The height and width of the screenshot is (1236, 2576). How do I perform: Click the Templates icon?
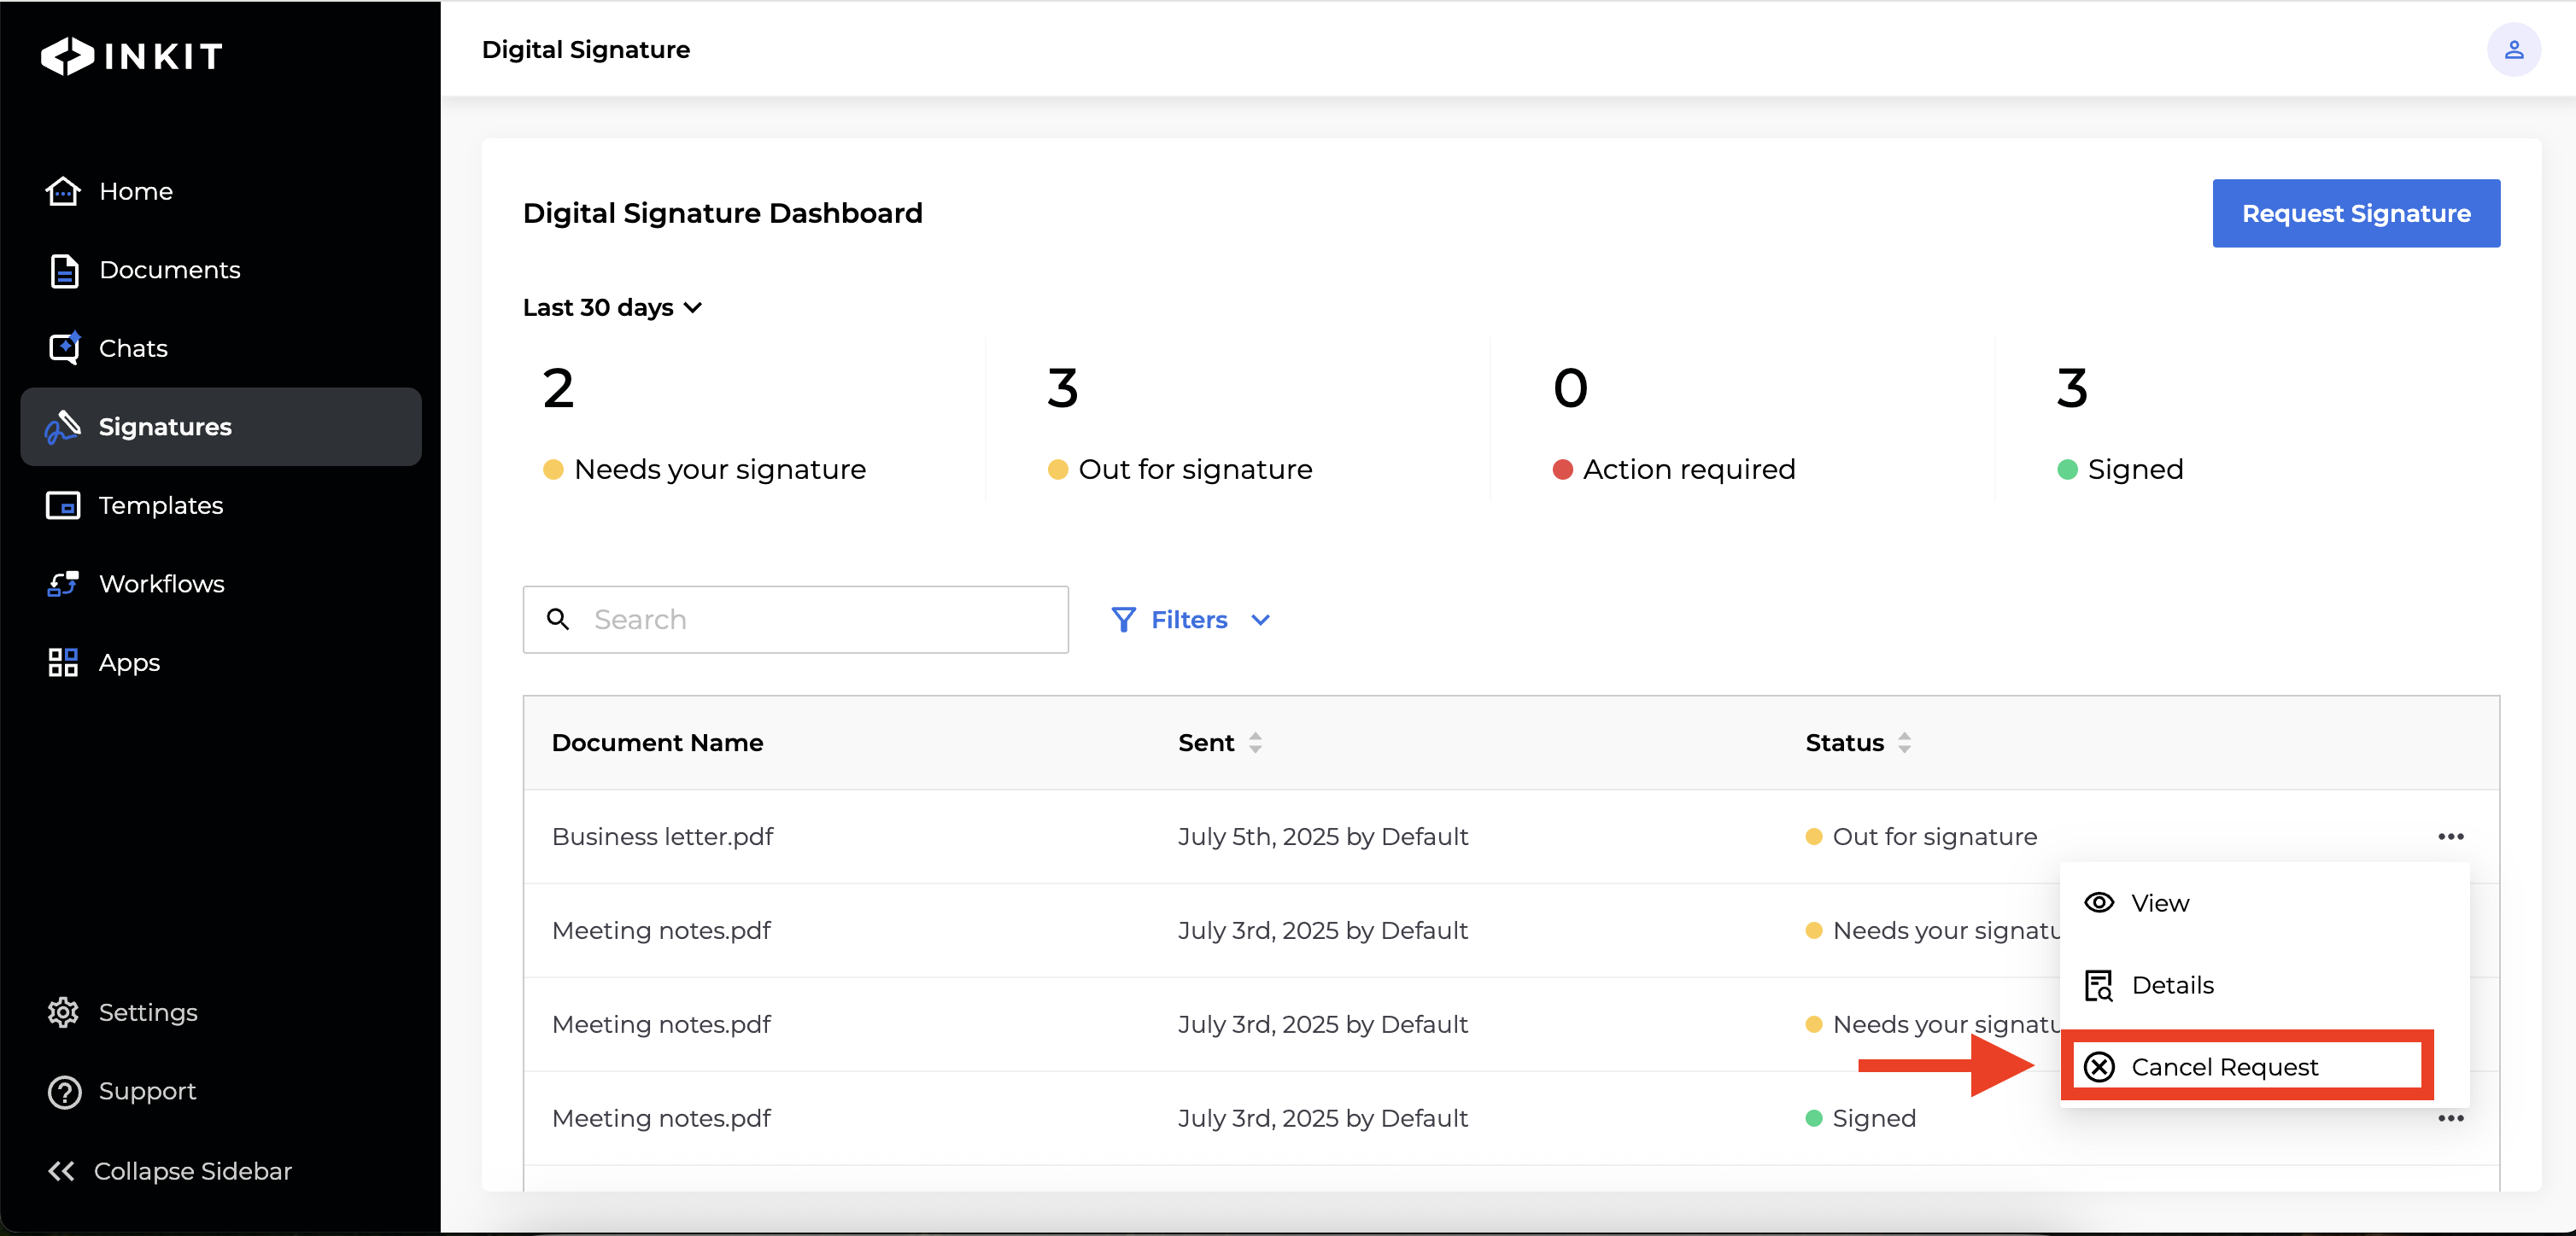pyautogui.click(x=63, y=505)
